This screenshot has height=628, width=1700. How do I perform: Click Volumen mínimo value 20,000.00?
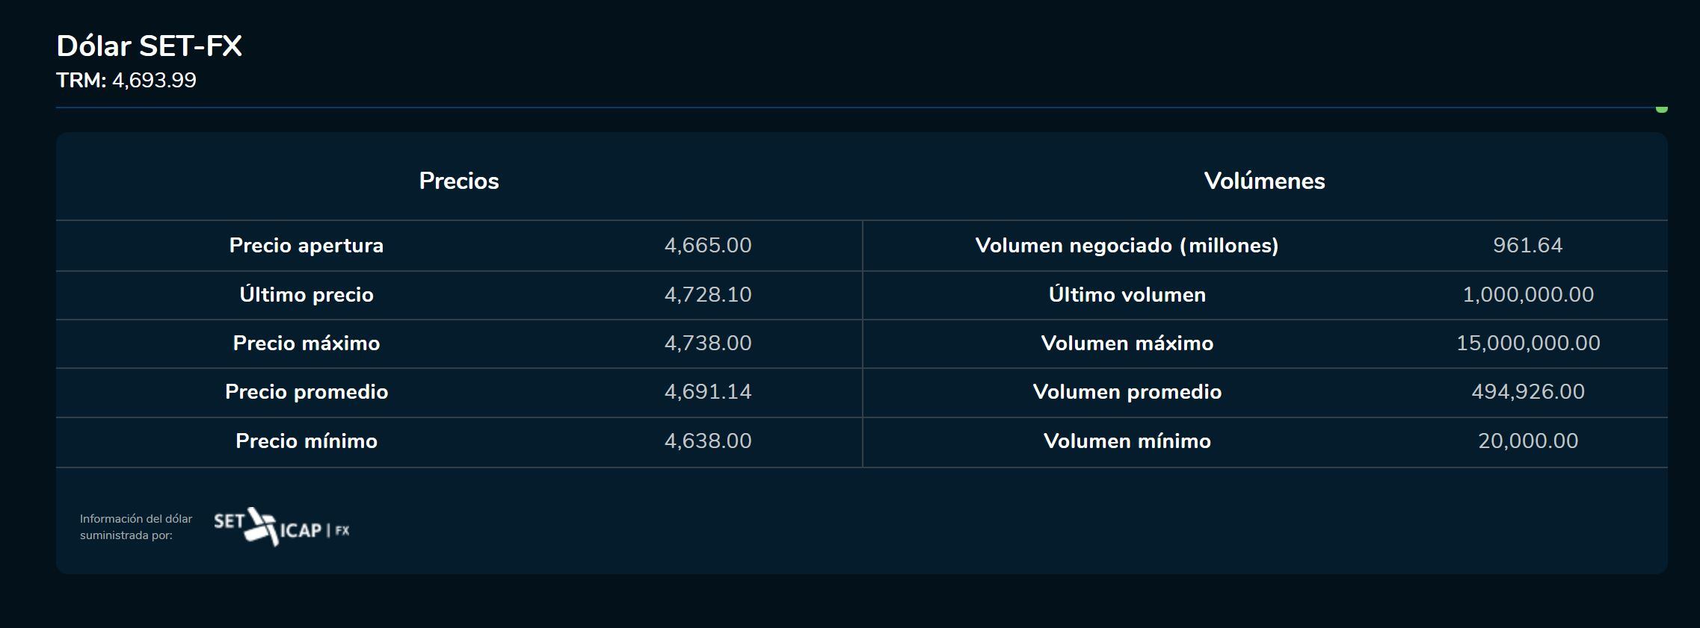(x=1527, y=441)
